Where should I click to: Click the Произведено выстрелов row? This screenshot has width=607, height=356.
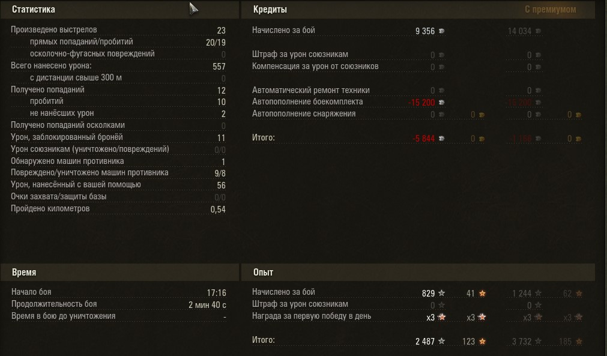pos(118,30)
